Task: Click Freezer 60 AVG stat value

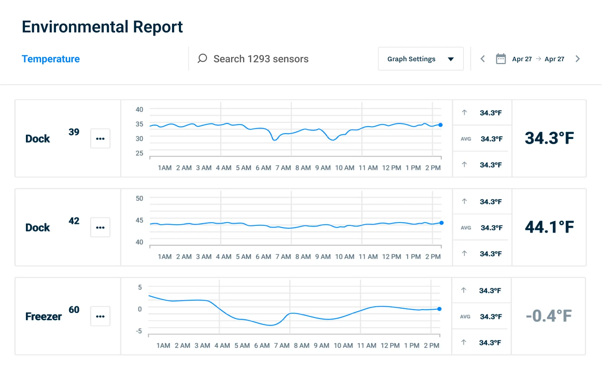Action: (x=491, y=317)
